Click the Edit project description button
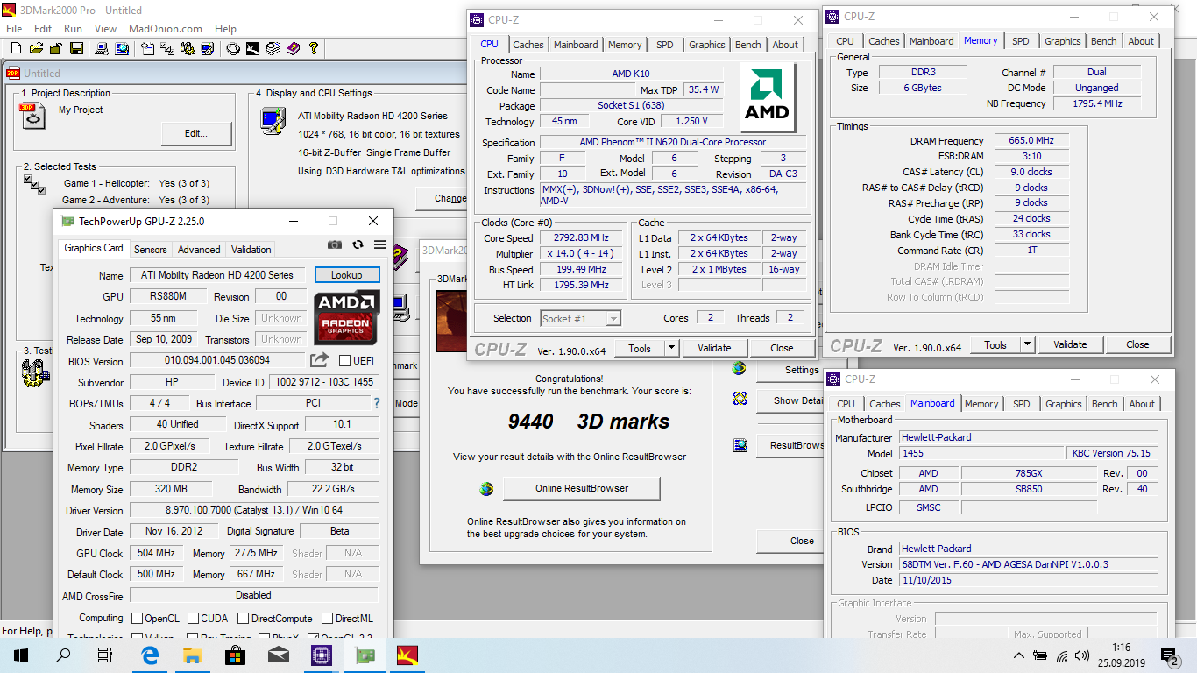 click(196, 133)
